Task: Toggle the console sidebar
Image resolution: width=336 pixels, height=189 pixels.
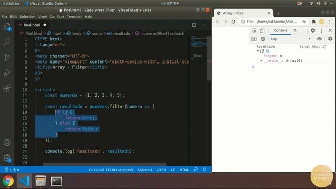Action: [x=254, y=39]
